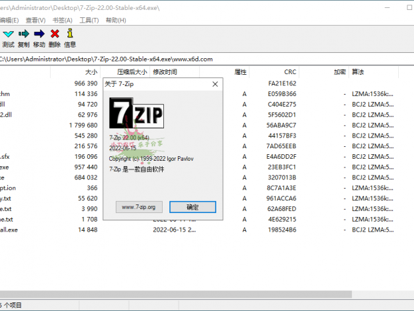Select size value 14 848
The width and height of the screenshot is (414, 311).
88,230
